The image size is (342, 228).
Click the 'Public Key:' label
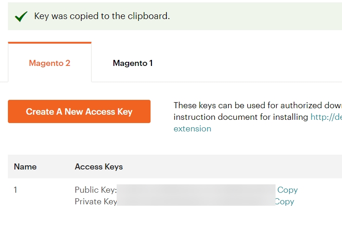click(96, 190)
